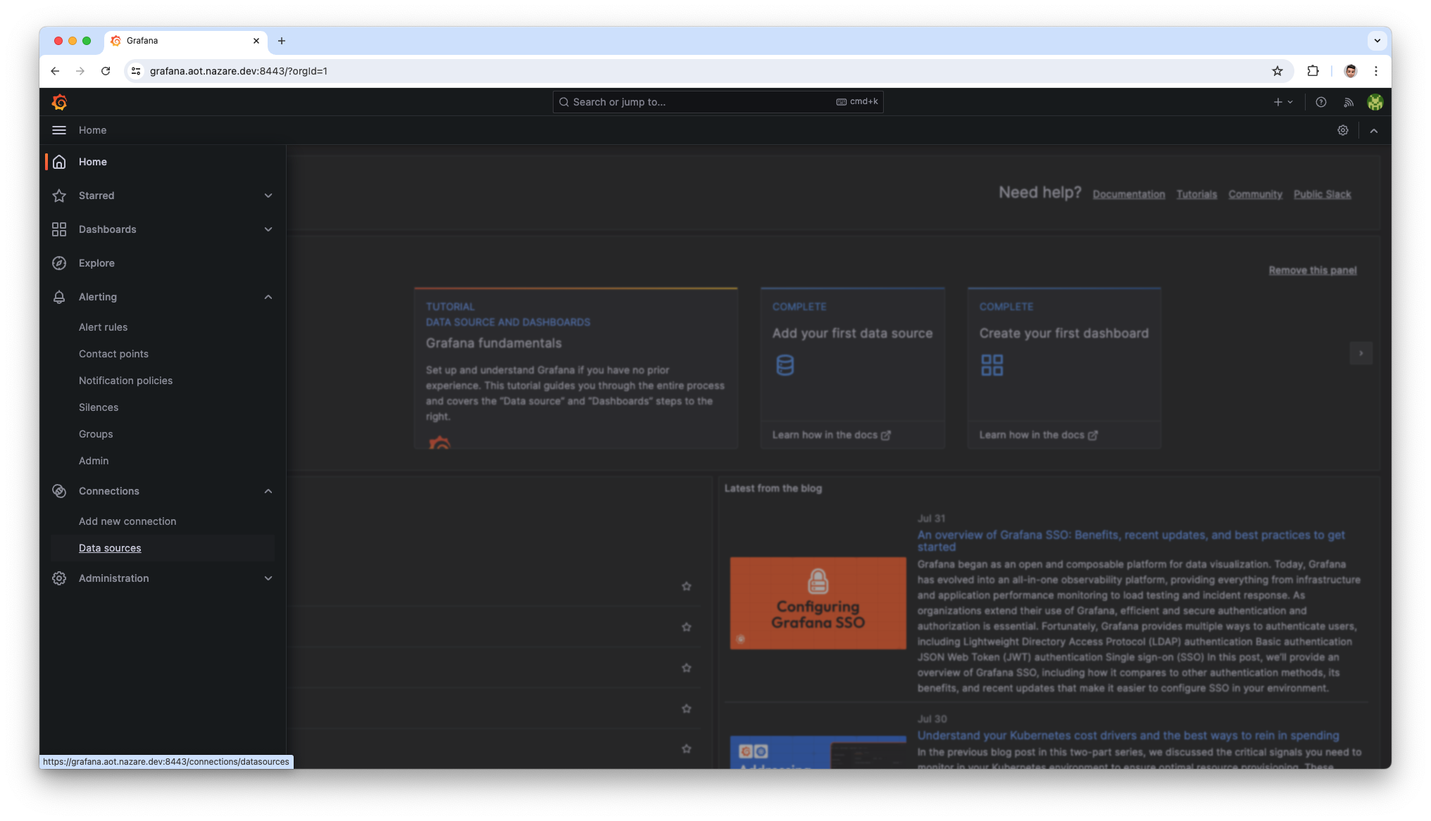Expand the Starred section chevron

pos(268,196)
